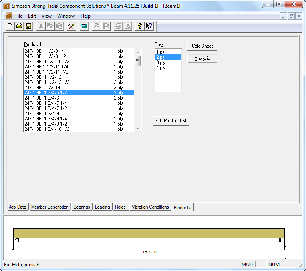Open the Loading tab
This screenshot has height=271, width=306.
(103, 207)
